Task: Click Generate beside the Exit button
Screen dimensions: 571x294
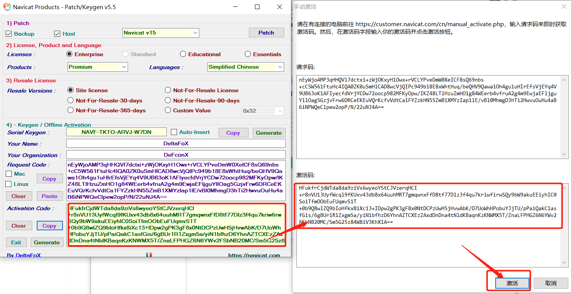Action: 47,242
